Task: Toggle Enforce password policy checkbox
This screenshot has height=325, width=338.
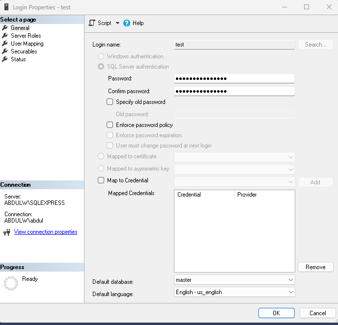Action: pyautogui.click(x=110, y=125)
